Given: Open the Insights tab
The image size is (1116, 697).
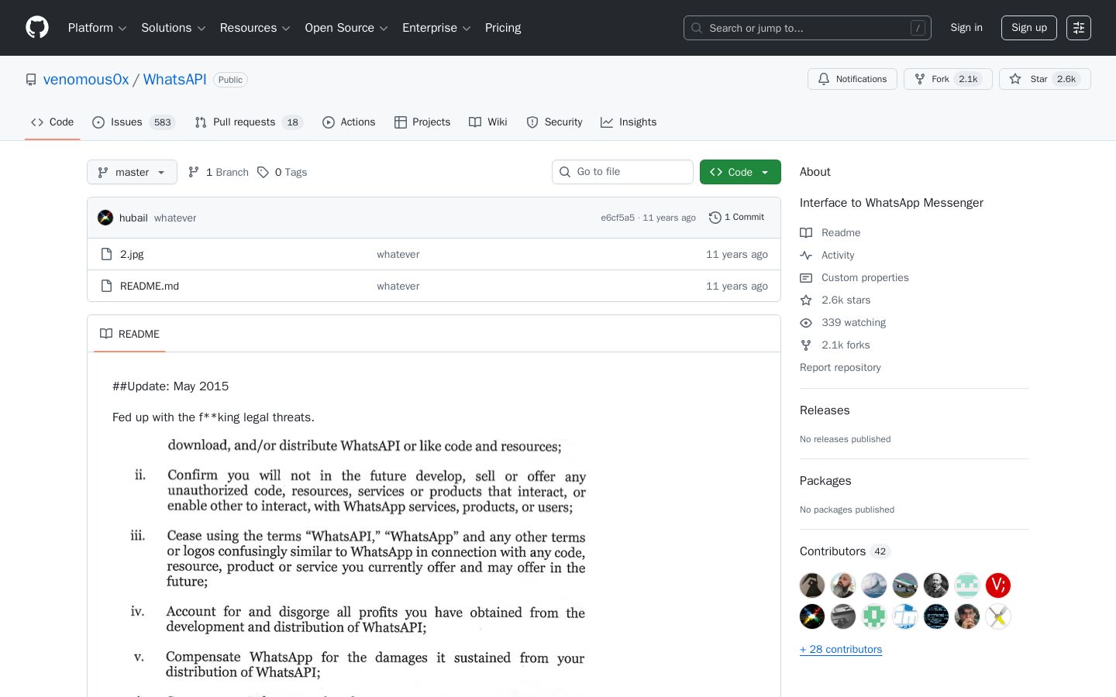Looking at the screenshot, I should (x=629, y=122).
